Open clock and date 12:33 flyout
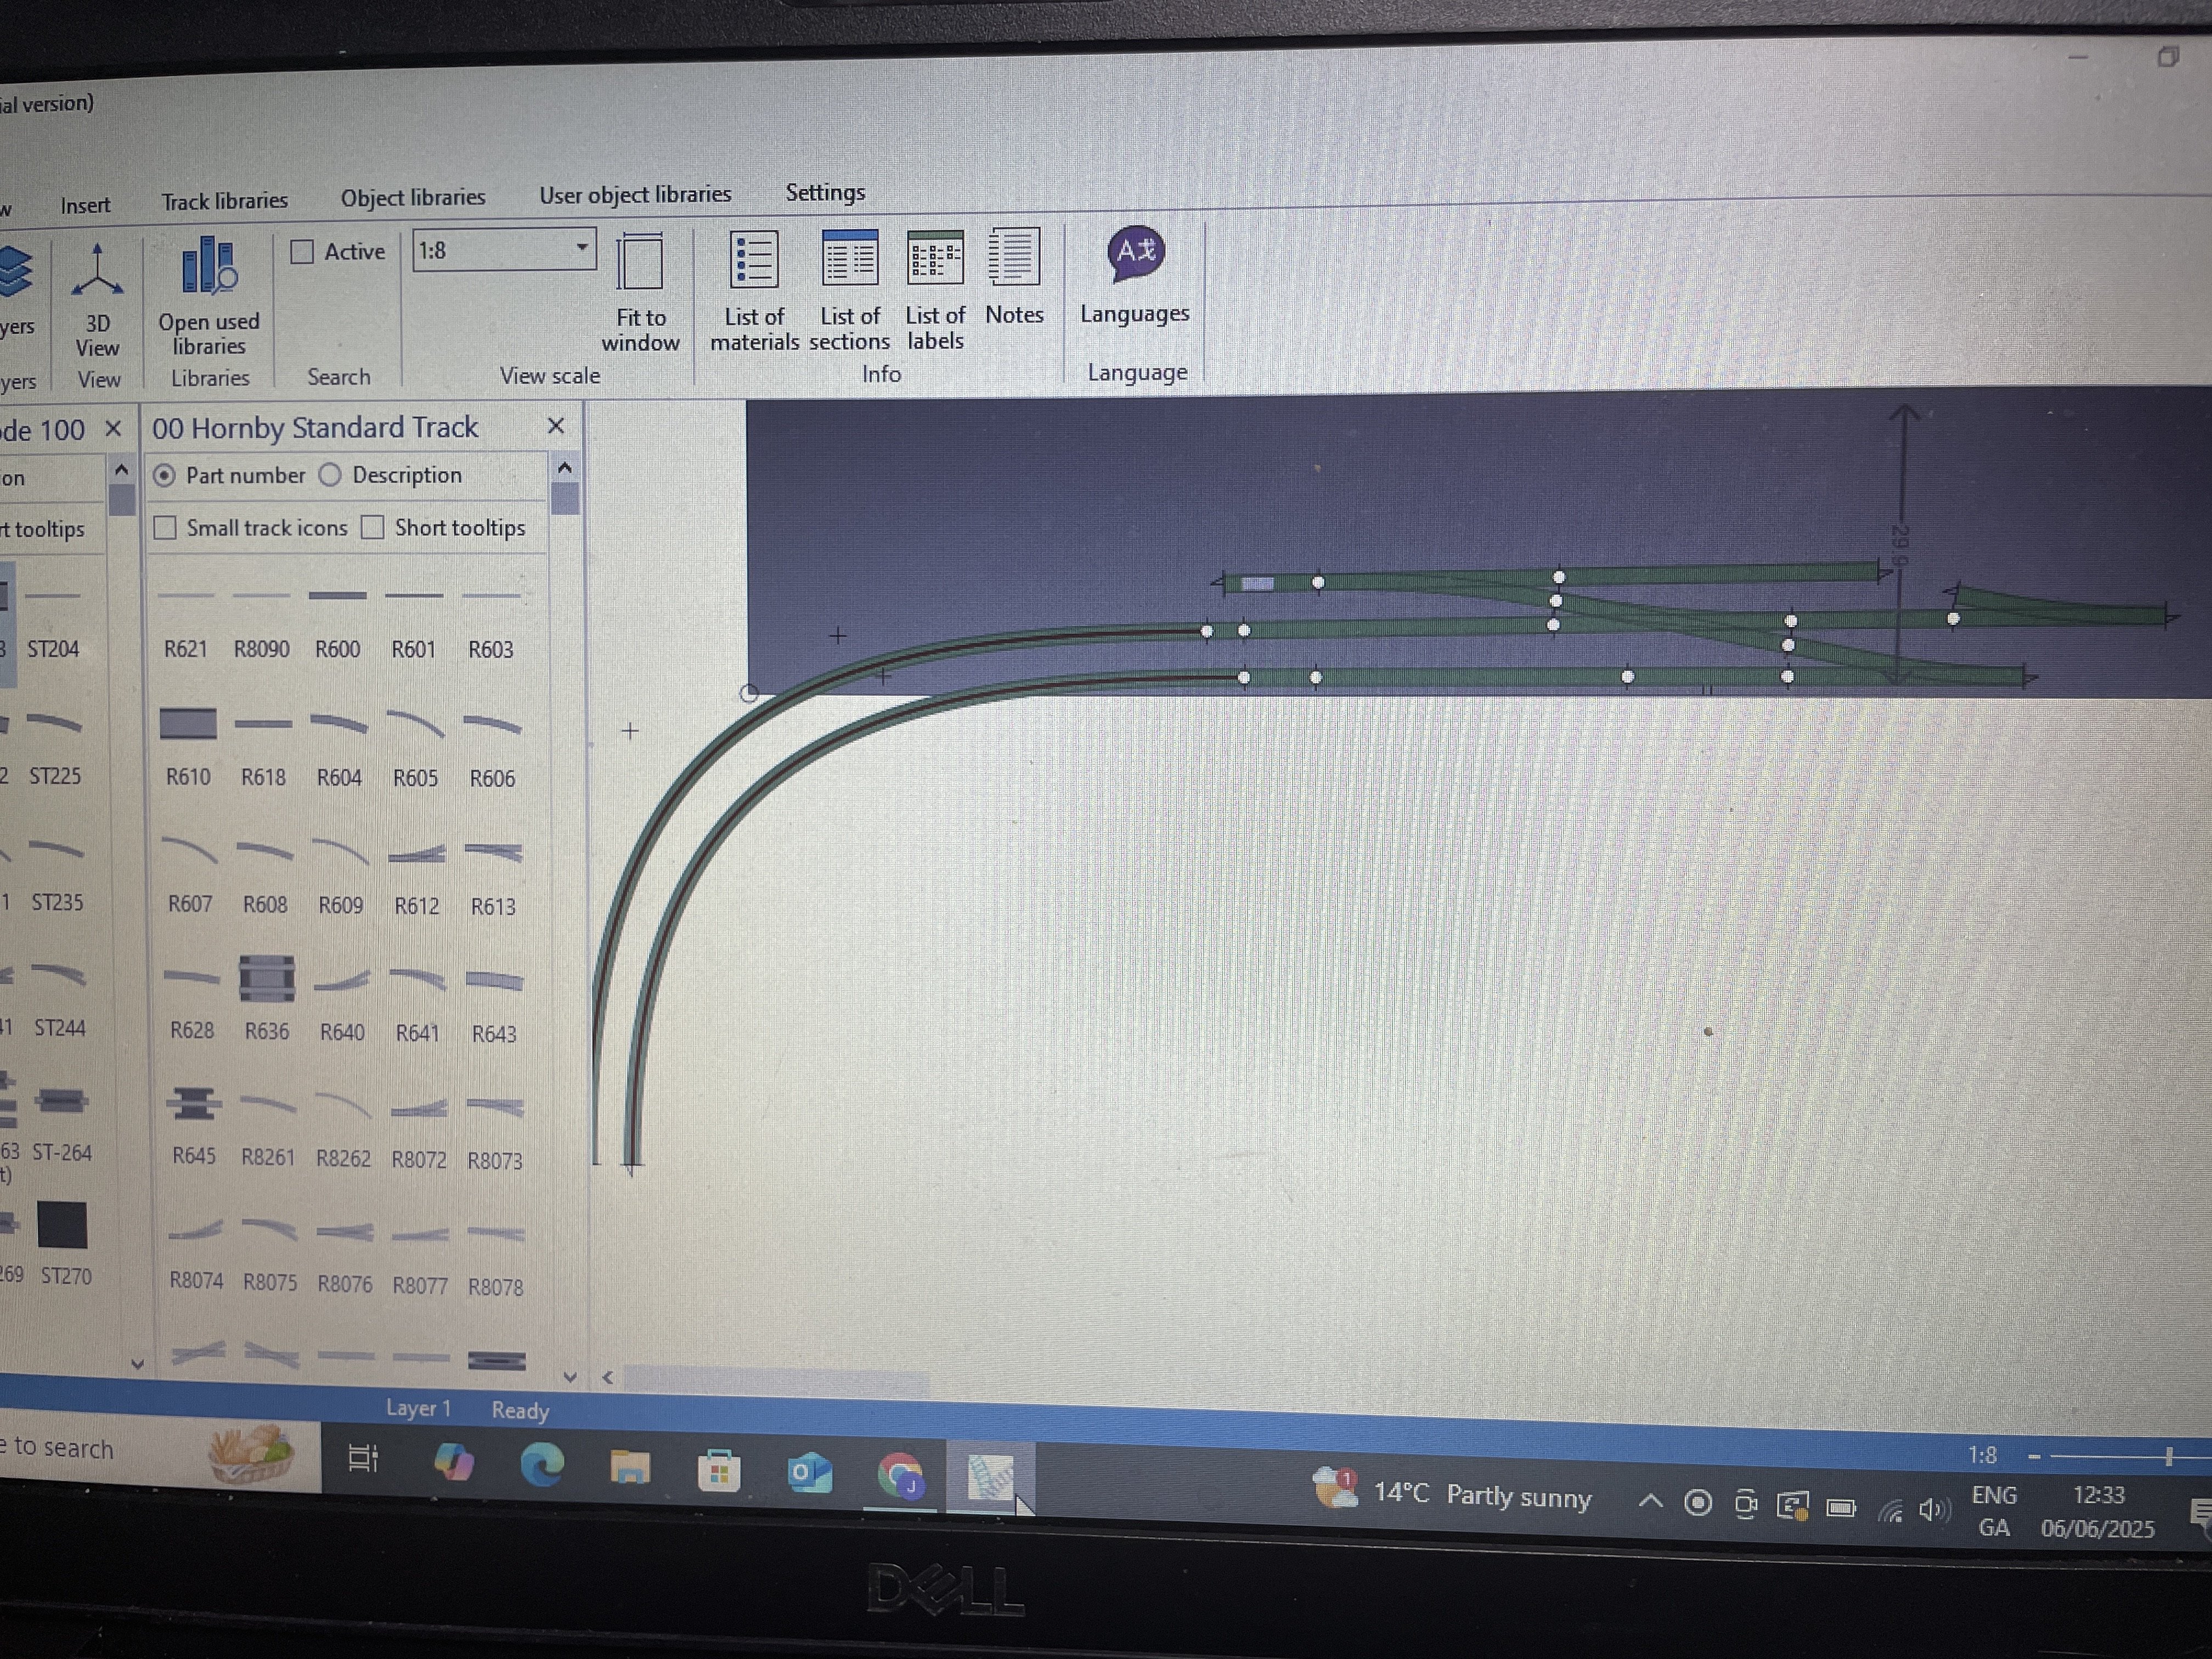 pos(2098,1512)
